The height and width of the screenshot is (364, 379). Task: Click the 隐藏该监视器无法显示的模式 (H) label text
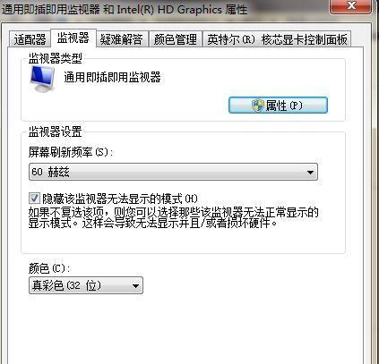click(120, 199)
